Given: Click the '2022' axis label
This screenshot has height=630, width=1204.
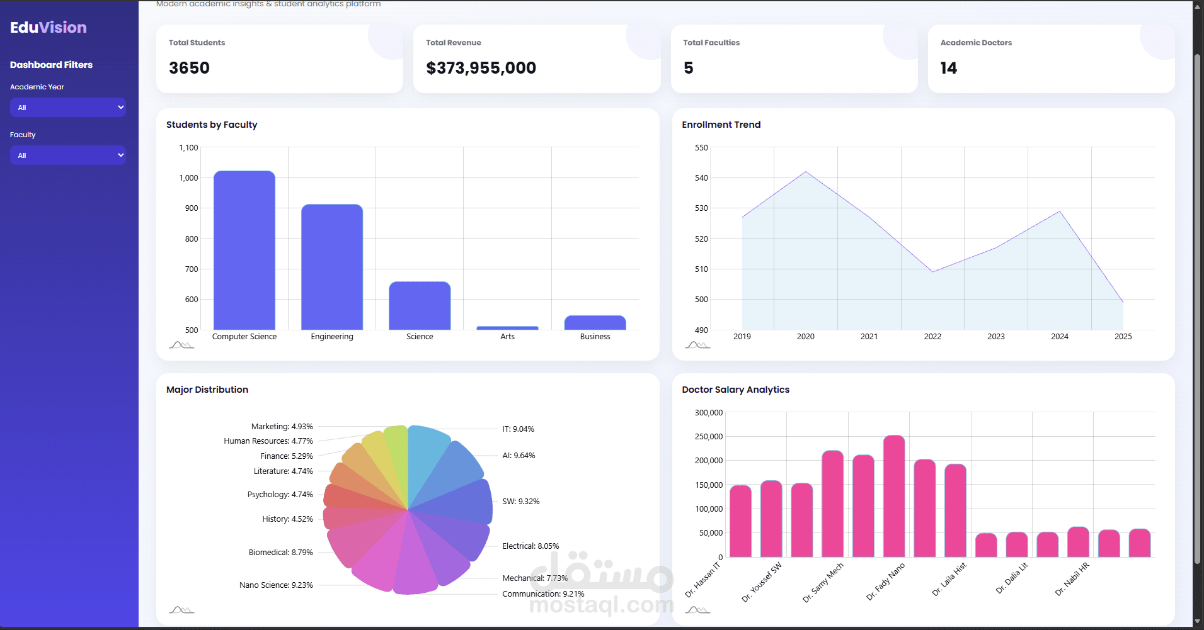Looking at the screenshot, I should click(932, 337).
